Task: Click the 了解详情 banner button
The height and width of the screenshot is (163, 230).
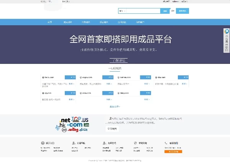Action: pyautogui.click(x=119, y=60)
